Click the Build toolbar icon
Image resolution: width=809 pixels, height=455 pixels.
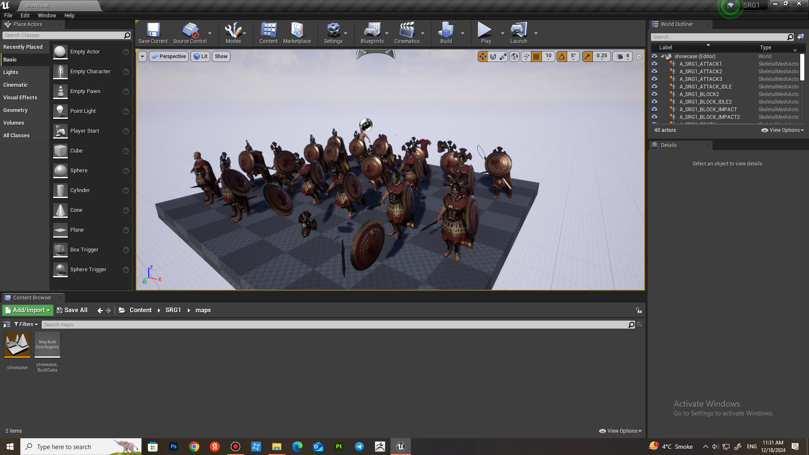pos(446,33)
